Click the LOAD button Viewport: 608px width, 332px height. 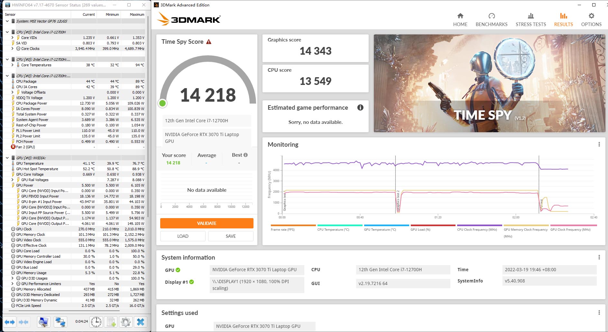click(x=183, y=236)
